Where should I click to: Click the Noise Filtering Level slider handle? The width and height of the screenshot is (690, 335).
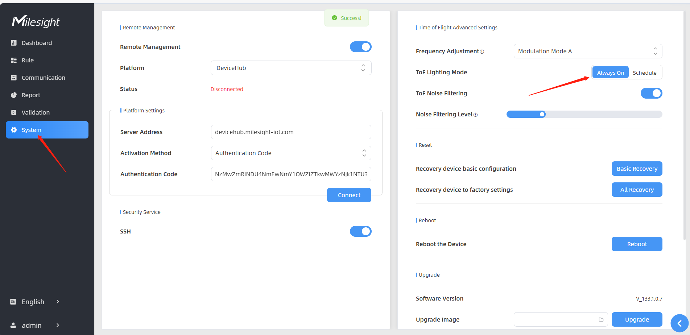(x=542, y=114)
